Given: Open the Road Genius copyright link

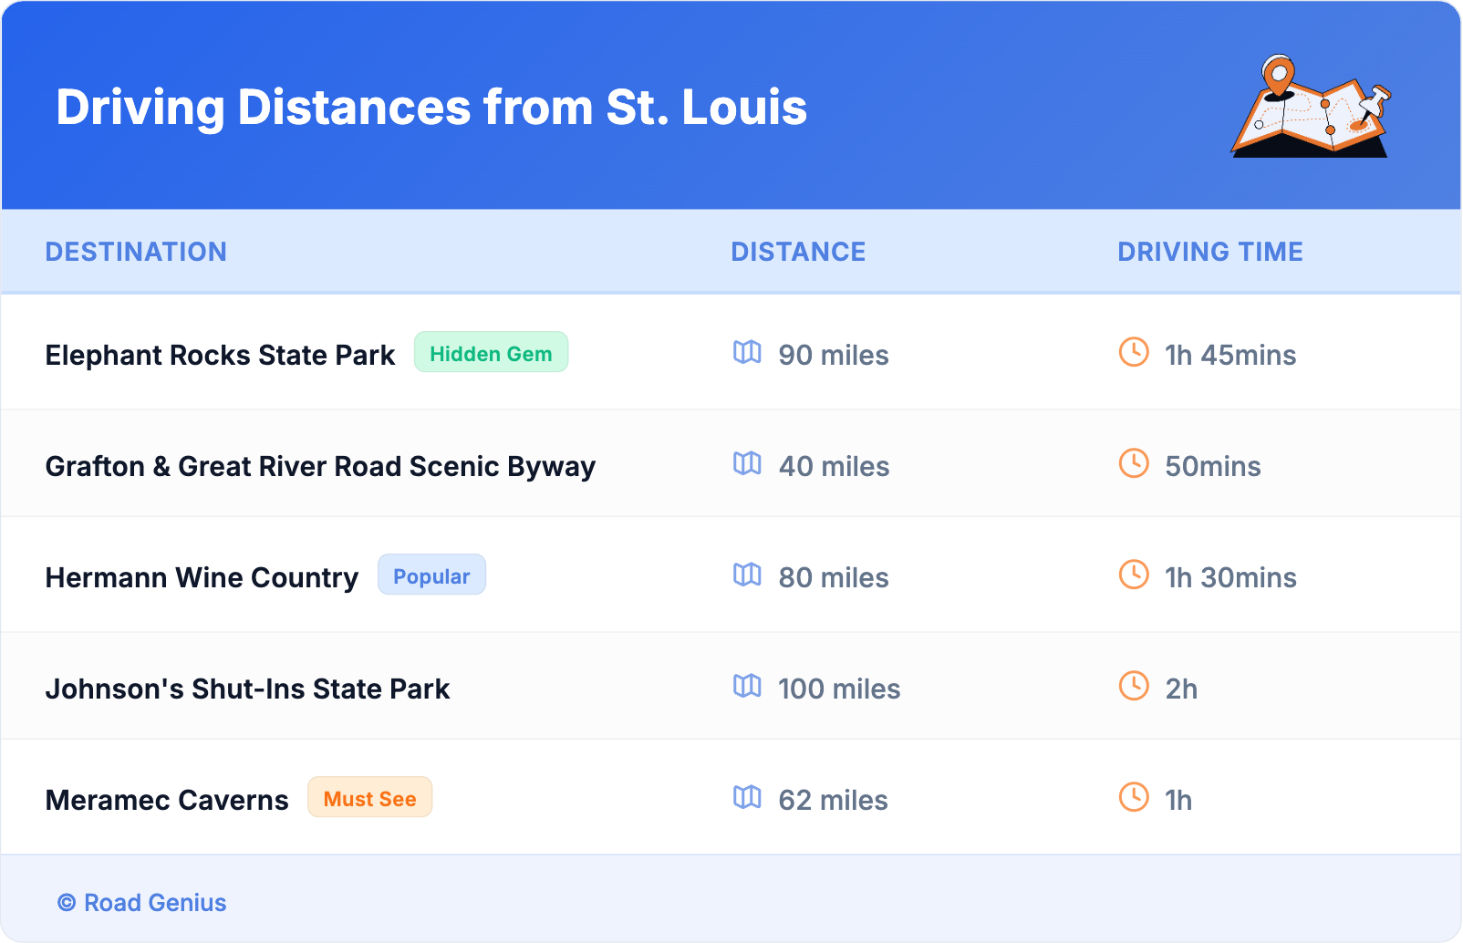Looking at the screenshot, I should [142, 903].
